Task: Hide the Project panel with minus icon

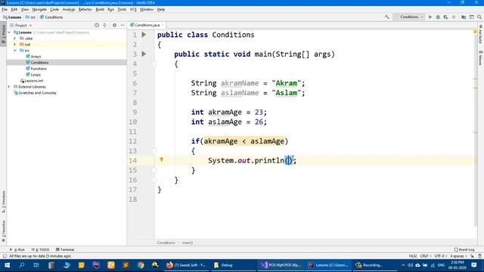Action: pos(123,25)
